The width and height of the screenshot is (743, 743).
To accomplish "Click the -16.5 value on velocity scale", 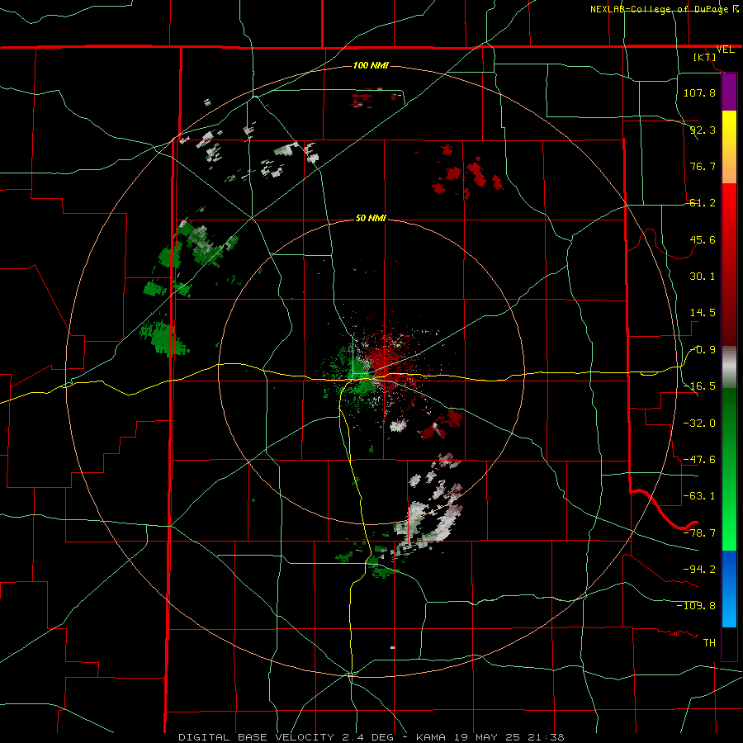I will (x=699, y=386).
